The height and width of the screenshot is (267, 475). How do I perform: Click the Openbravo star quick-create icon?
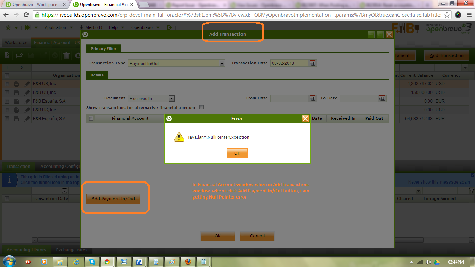click(8, 27)
